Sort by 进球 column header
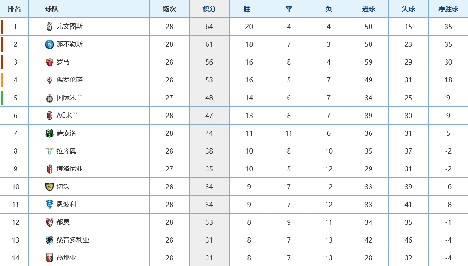Screen dimensions: 468x266 pyautogui.click(x=368, y=9)
